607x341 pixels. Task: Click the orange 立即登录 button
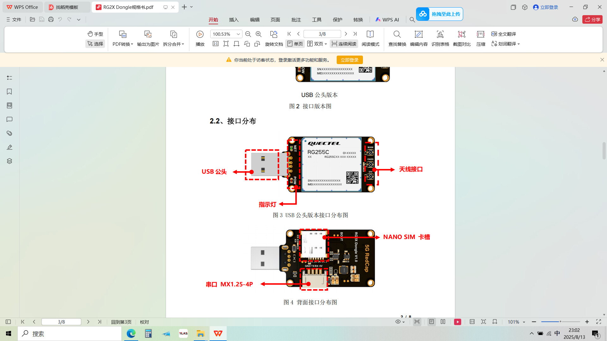pos(349,60)
